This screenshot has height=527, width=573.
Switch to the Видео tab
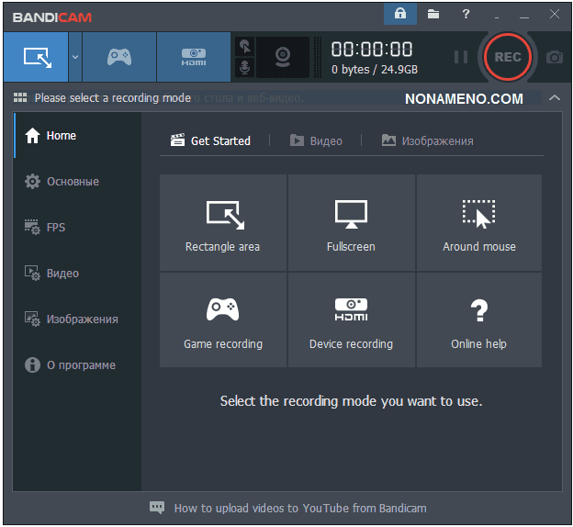point(316,140)
